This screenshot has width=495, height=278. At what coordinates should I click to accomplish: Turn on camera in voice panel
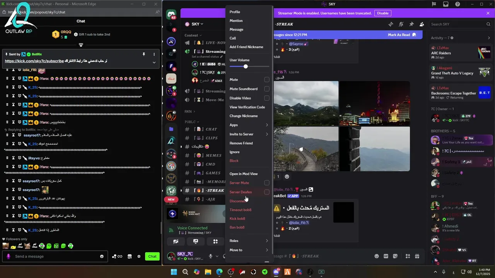click(176, 241)
